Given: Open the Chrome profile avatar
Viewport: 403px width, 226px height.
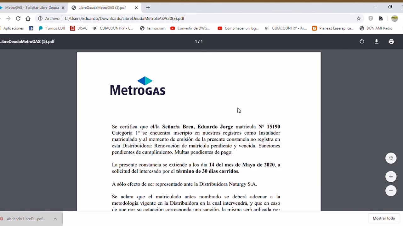Looking at the screenshot, I should coord(394,19).
